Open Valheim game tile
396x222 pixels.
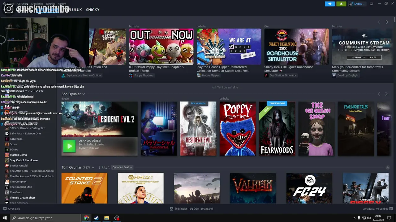click(253, 188)
